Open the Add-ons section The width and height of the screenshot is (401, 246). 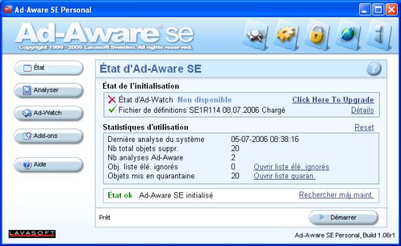[48, 136]
